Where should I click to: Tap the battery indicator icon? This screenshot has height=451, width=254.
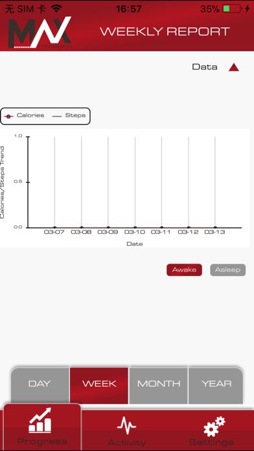(232, 8)
